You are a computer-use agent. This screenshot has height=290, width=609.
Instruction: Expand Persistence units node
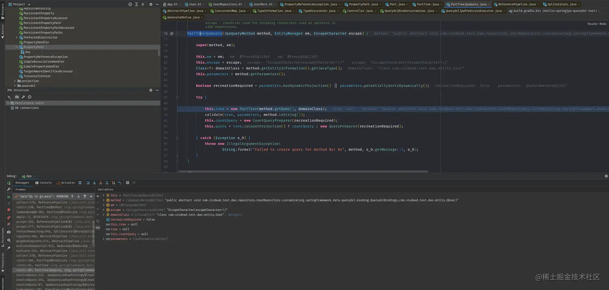point(8,103)
